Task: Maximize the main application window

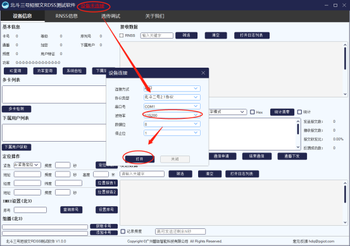Action: click(x=335, y=5)
